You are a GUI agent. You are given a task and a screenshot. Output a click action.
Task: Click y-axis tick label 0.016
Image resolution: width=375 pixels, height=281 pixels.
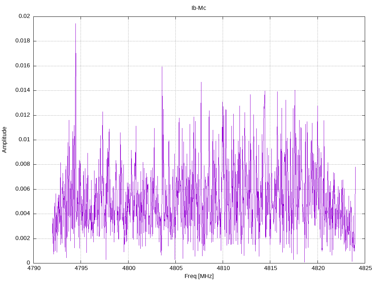[23, 66]
